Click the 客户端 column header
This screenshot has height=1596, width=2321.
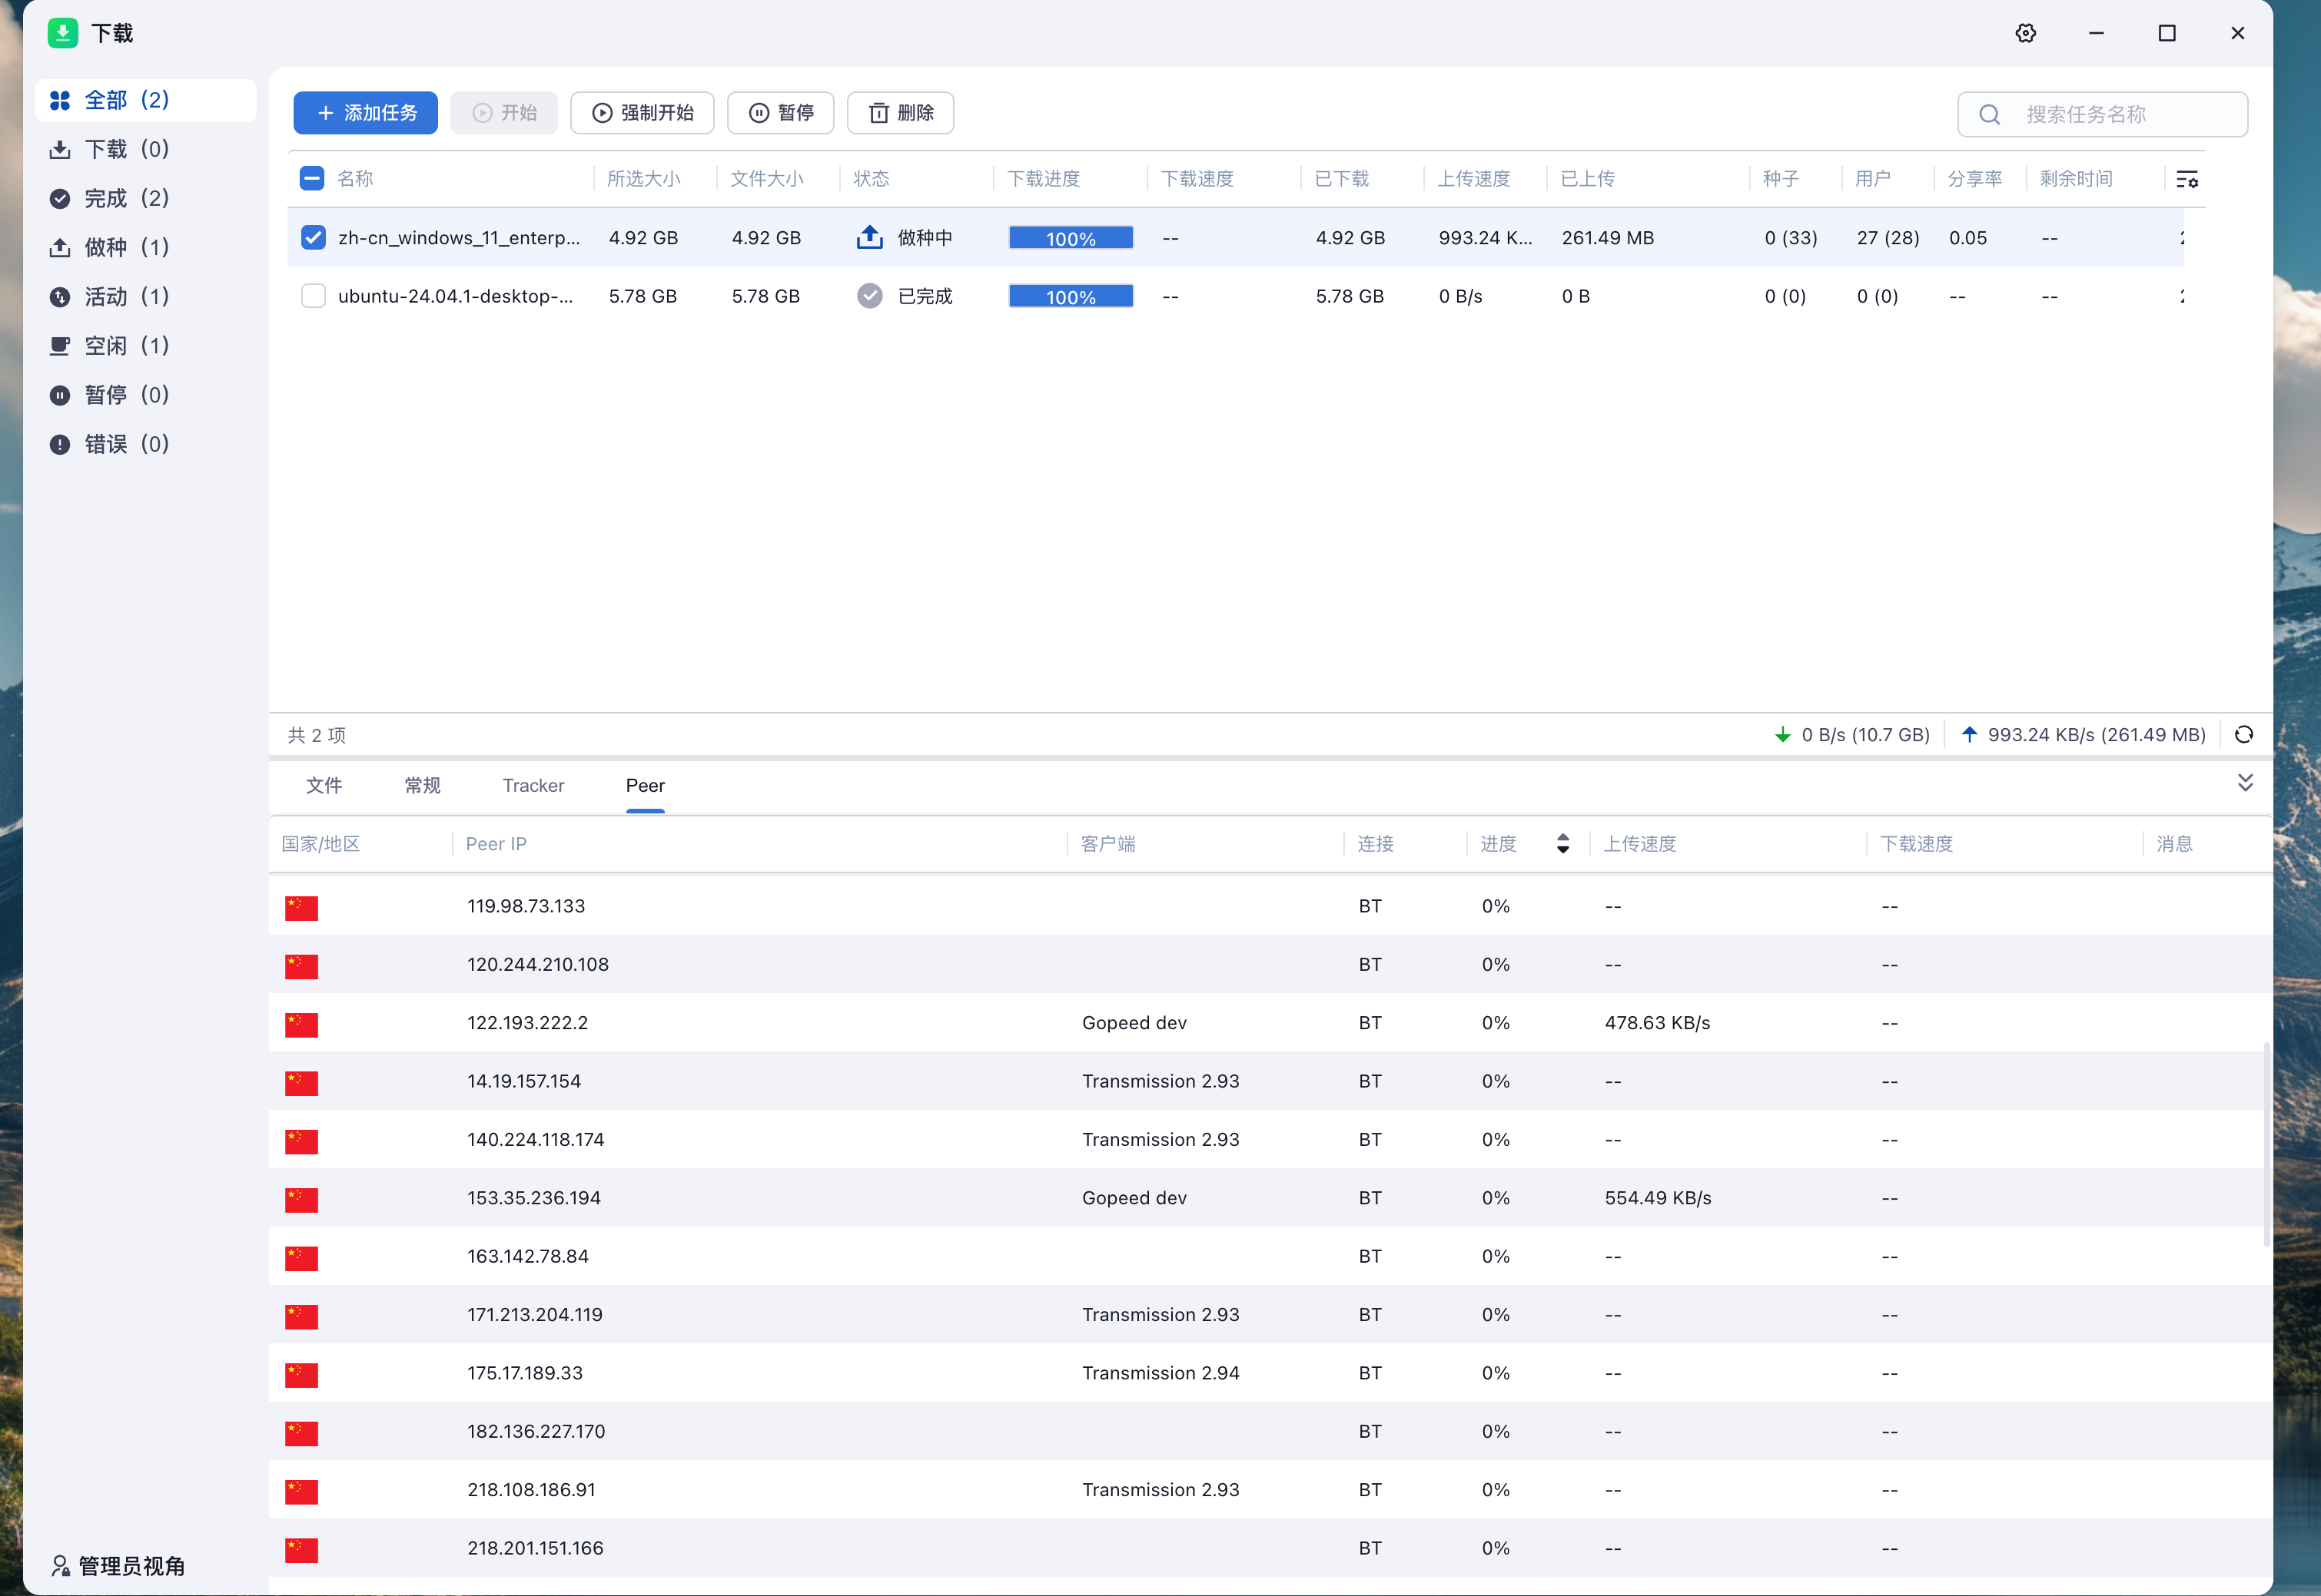(1107, 843)
